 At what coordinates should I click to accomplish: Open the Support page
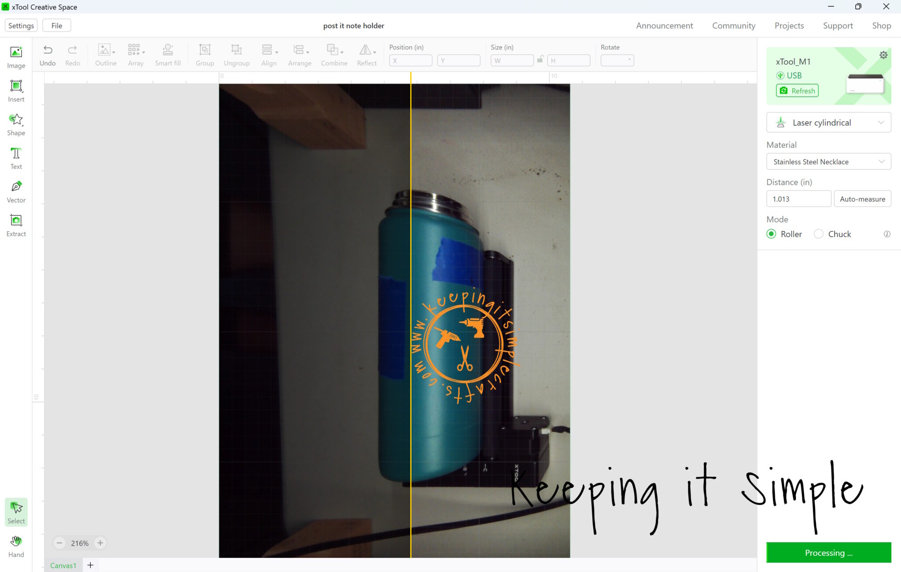(x=838, y=26)
